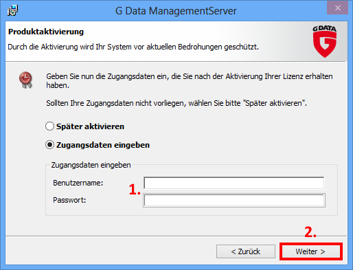Click the red '1.' annotation marker

click(135, 190)
